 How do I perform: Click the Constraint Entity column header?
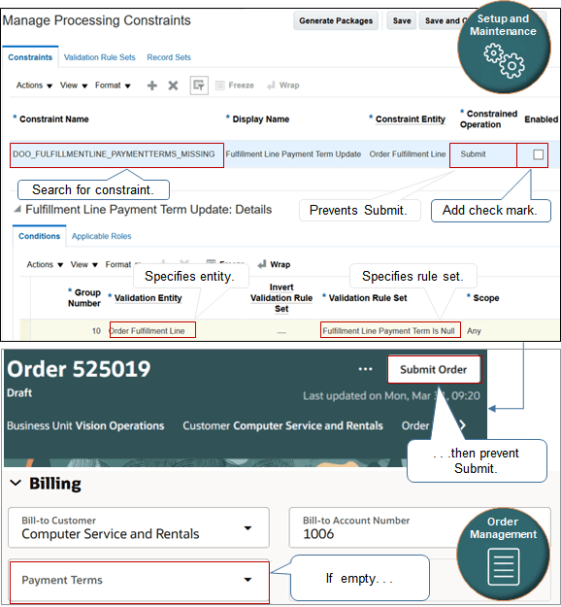pos(411,119)
